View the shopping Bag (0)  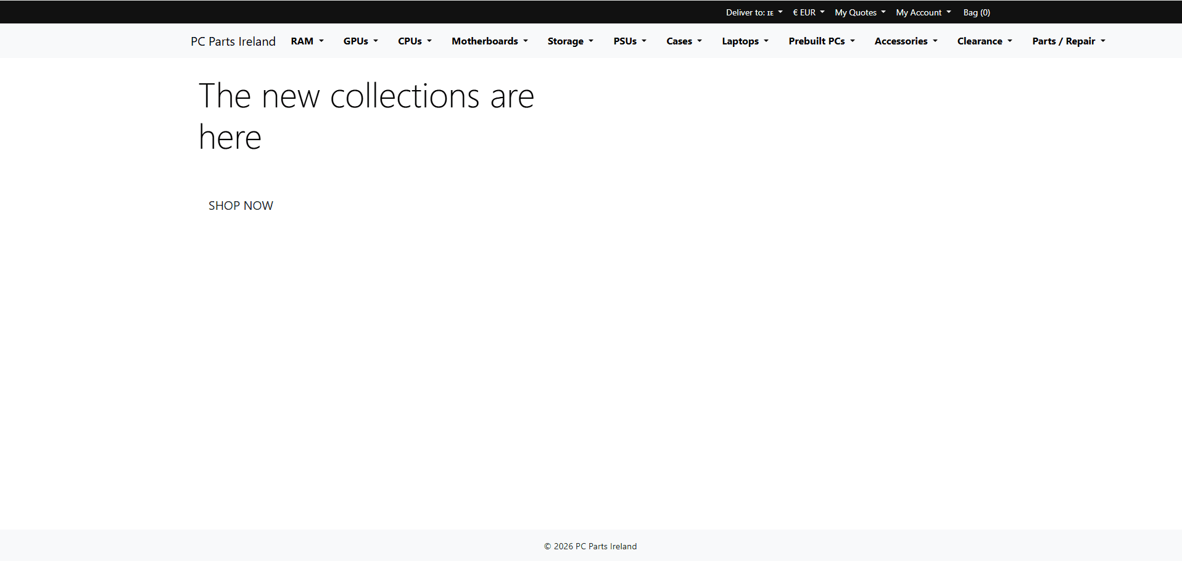(977, 12)
